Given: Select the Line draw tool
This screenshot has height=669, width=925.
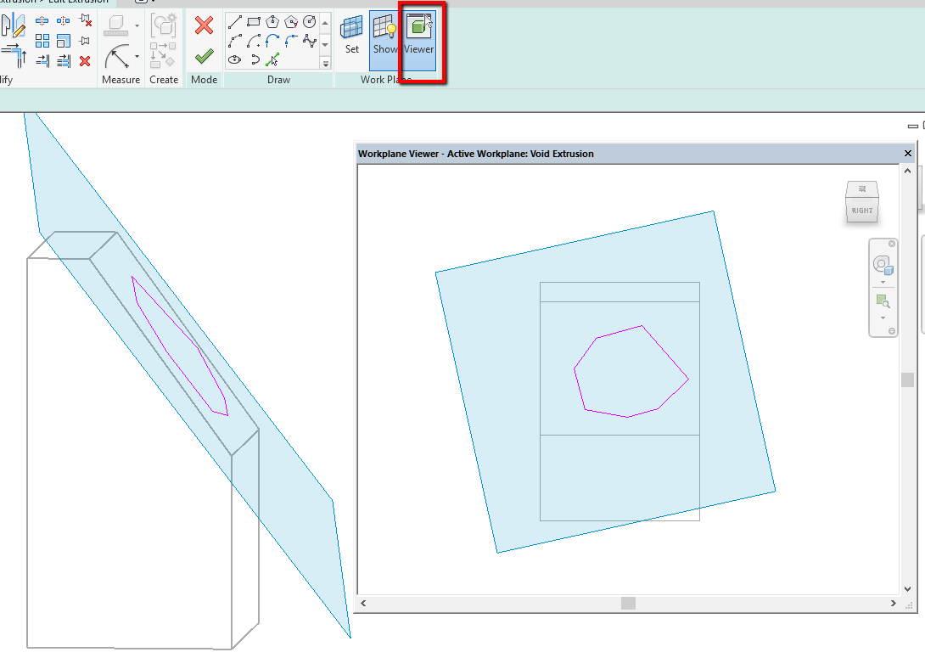Looking at the screenshot, I should (235, 21).
